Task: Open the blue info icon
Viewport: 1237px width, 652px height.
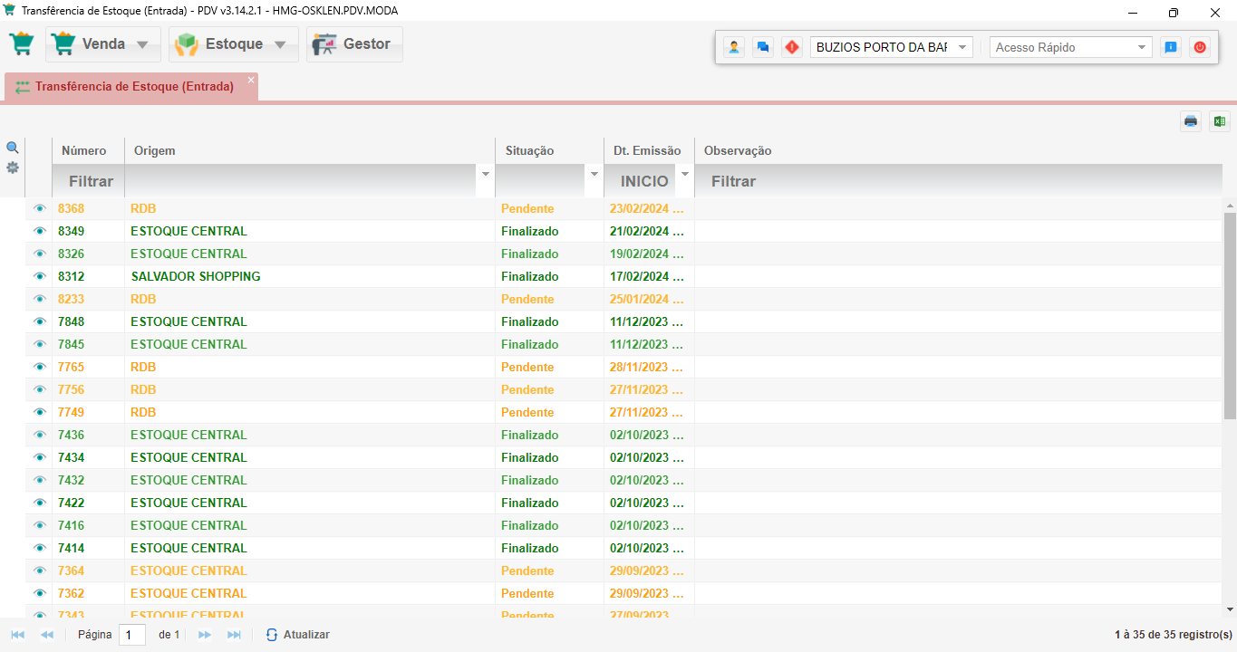Action: tap(1171, 47)
